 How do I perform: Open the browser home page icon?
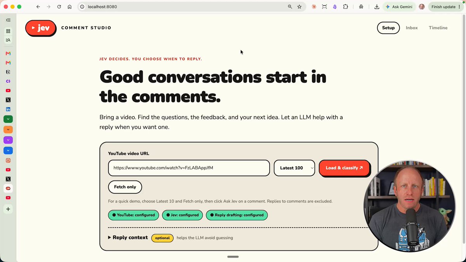[x=70, y=7]
